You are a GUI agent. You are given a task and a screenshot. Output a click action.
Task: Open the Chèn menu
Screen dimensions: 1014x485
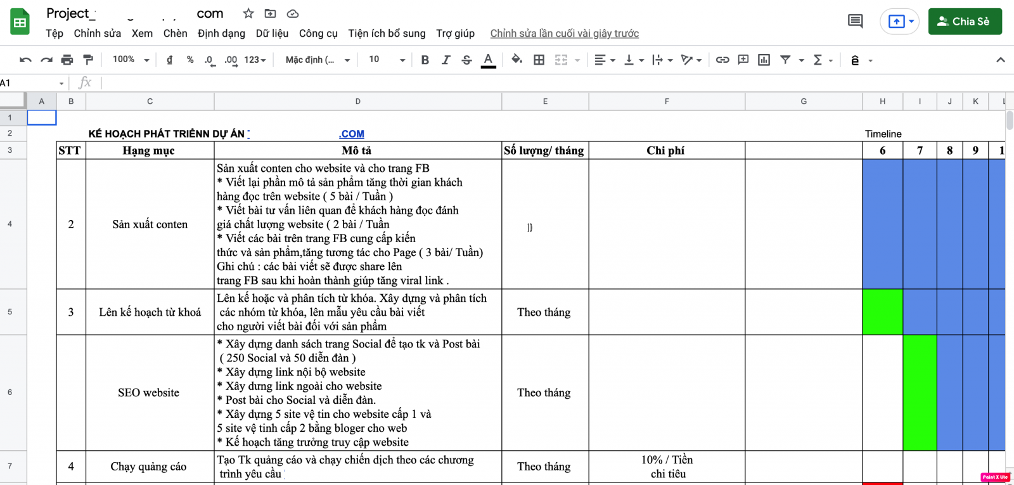pyautogui.click(x=176, y=33)
